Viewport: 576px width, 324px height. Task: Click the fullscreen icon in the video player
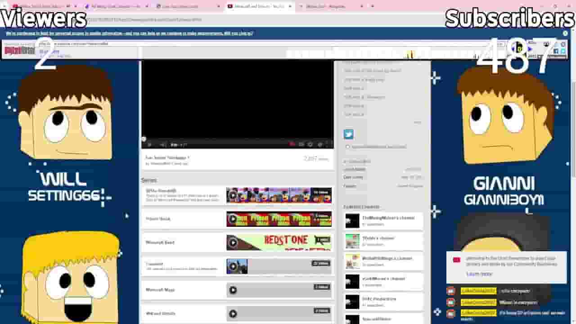pos(329,144)
